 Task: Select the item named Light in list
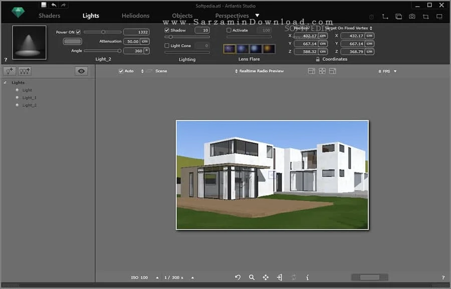pos(27,90)
